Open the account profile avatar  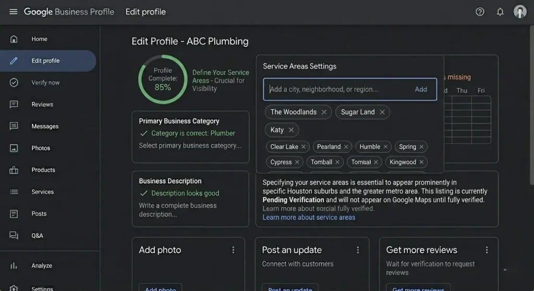point(520,11)
